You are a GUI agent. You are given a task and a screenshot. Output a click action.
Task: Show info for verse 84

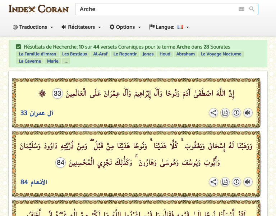click(x=236, y=182)
